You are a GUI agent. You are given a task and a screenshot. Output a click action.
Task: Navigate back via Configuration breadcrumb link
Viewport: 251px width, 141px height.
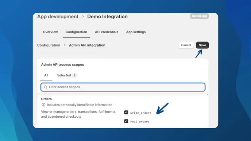pos(49,45)
